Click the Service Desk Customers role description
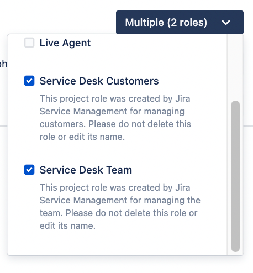The width and height of the screenshot is (253, 273). [115, 118]
